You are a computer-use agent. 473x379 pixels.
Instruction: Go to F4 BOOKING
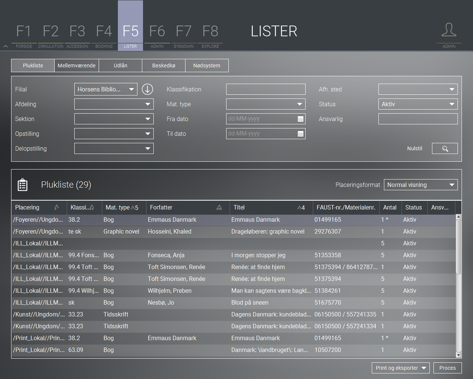click(x=104, y=36)
